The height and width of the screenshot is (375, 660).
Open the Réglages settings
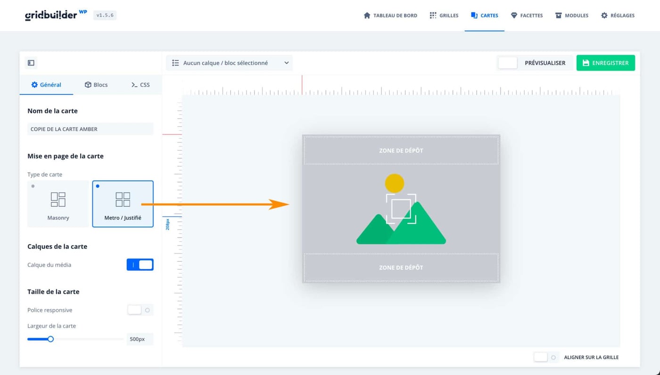pyautogui.click(x=618, y=15)
